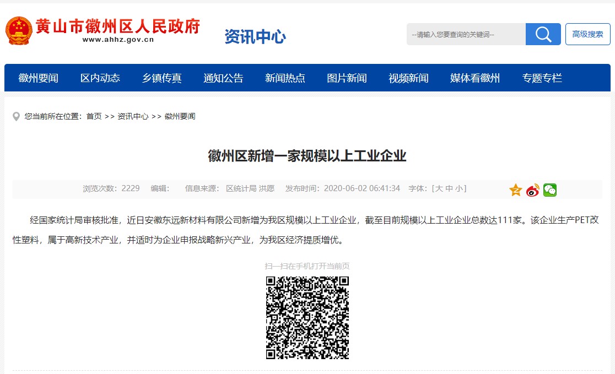This screenshot has height=374, width=615.
Task: Open 通知公告 section
Action: pos(223,78)
